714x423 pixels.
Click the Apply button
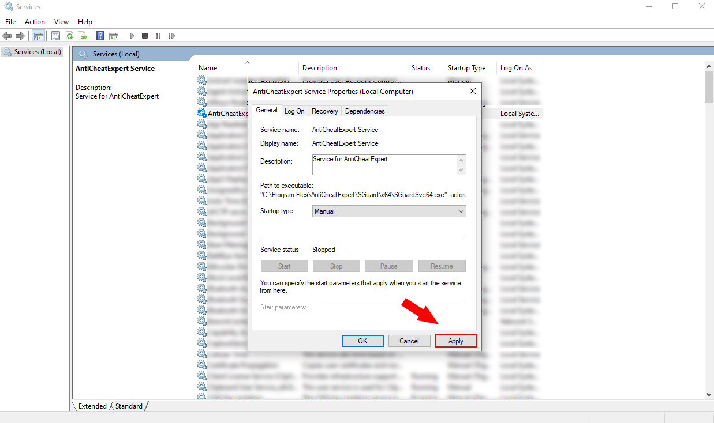456,341
